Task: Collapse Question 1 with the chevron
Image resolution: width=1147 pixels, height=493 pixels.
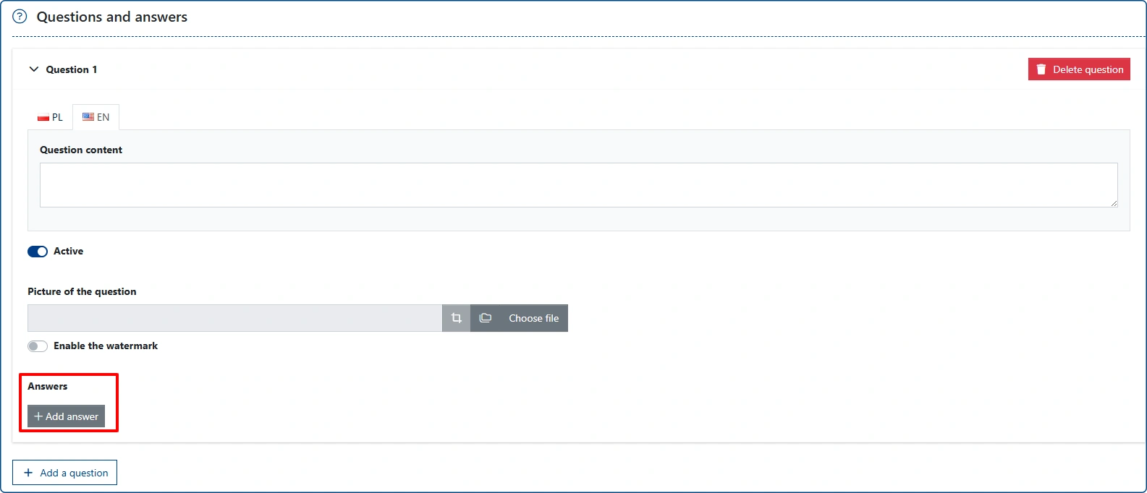Action: [33, 69]
